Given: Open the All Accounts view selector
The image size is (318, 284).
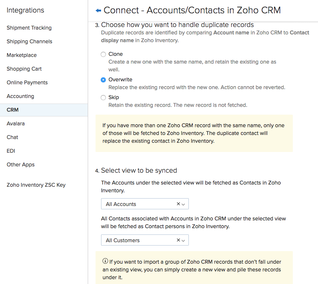Looking at the screenshot, I should click(x=139, y=204).
